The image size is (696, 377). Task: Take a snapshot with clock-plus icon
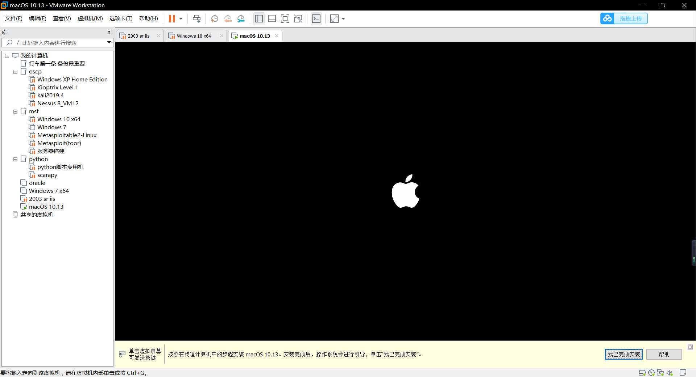(x=215, y=18)
